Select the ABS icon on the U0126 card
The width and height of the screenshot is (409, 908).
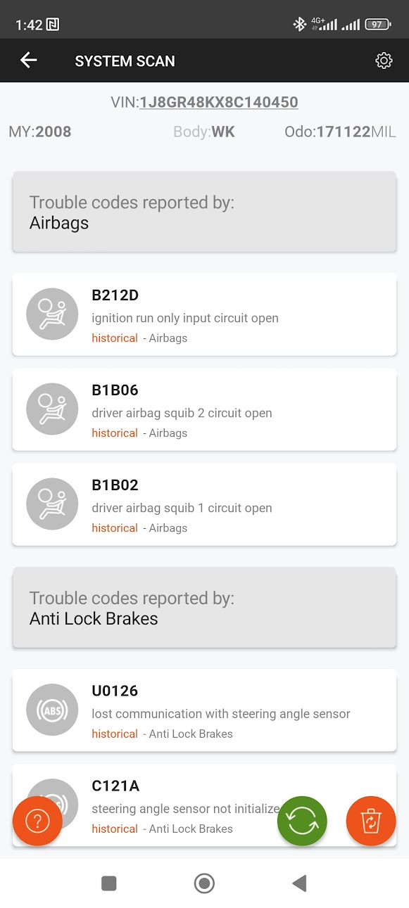click(51, 709)
